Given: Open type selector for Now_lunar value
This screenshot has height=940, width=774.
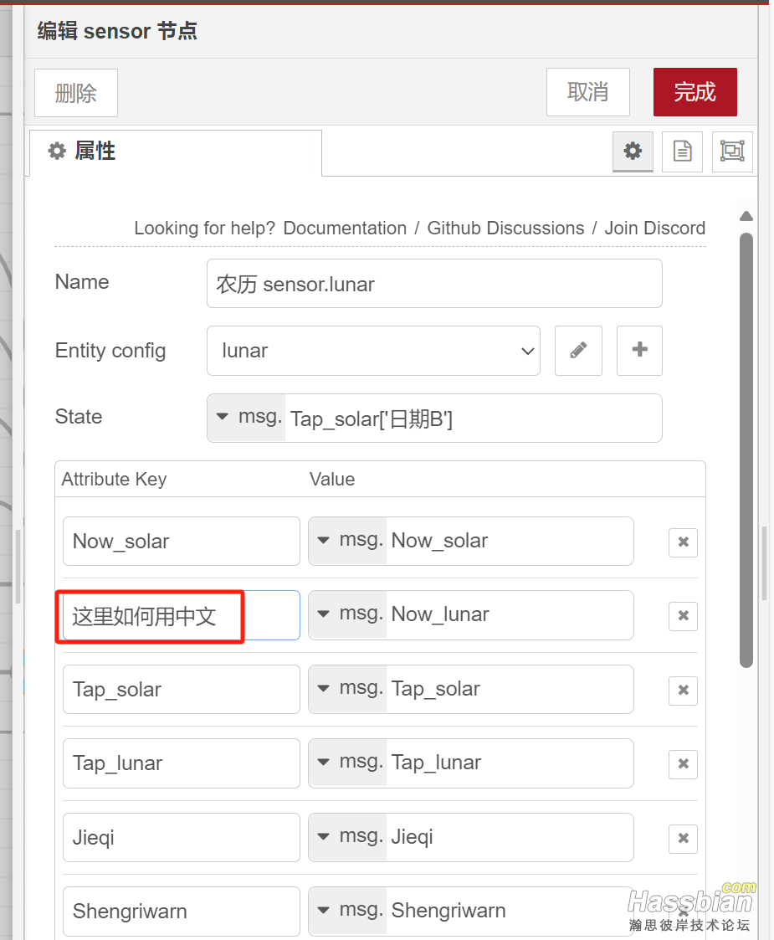Looking at the screenshot, I should point(348,615).
